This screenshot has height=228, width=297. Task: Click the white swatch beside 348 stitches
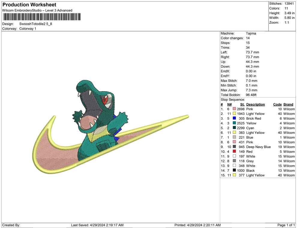234,165
